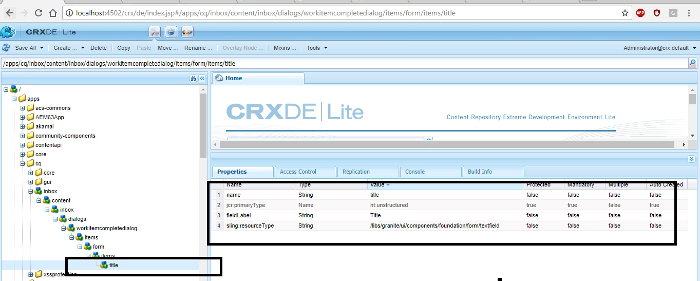Select the title node in tree

(113, 265)
